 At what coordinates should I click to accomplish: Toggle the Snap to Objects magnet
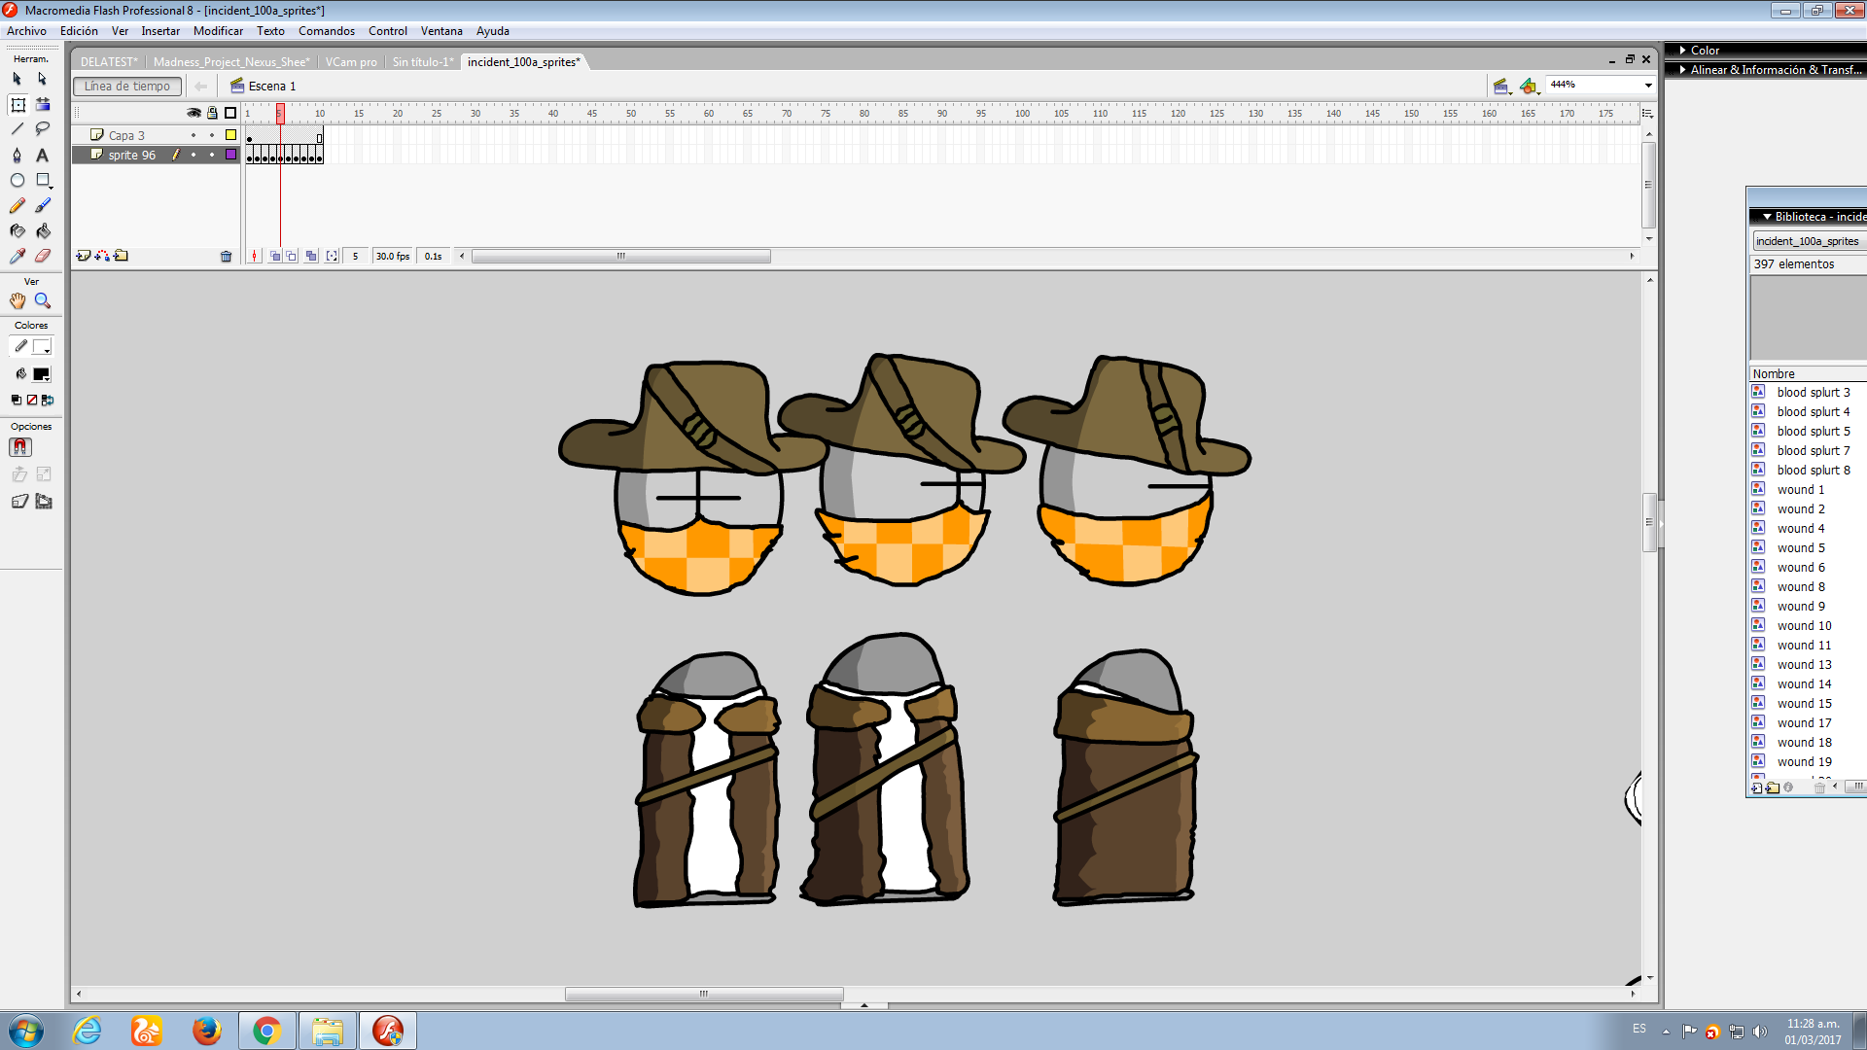pos(20,447)
